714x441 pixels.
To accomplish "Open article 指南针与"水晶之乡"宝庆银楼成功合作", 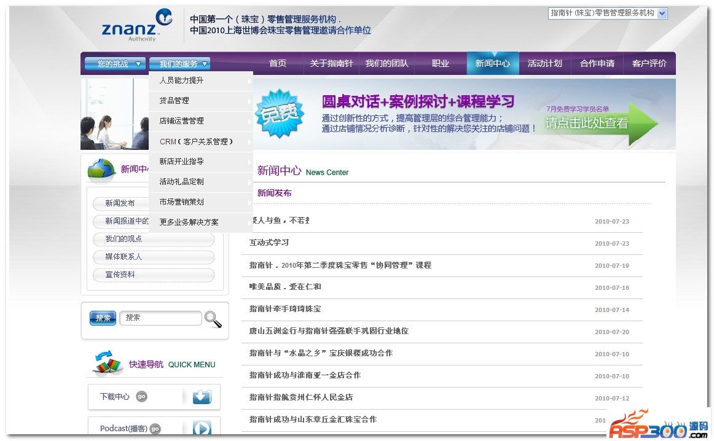I will click(x=321, y=353).
